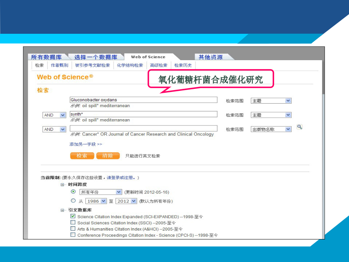Switch to 所有数据库 tab

[x=47, y=57]
